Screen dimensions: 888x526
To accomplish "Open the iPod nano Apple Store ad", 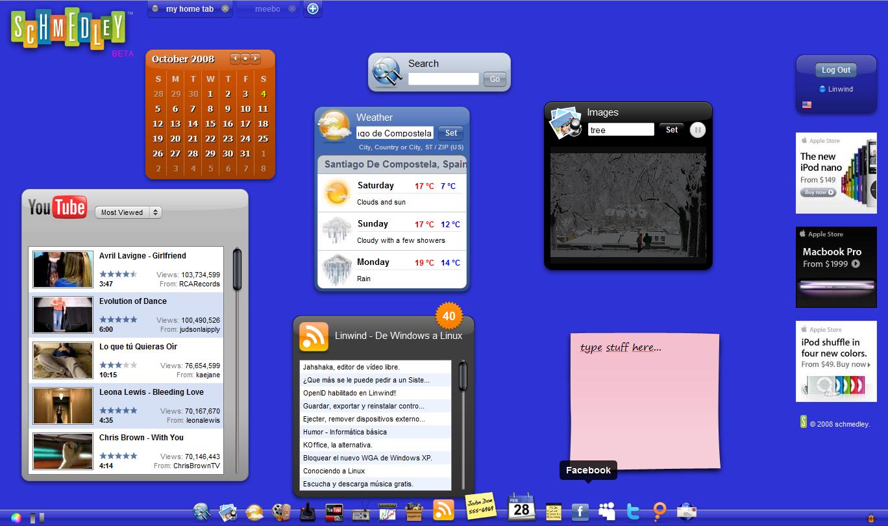I will pyautogui.click(x=836, y=173).
